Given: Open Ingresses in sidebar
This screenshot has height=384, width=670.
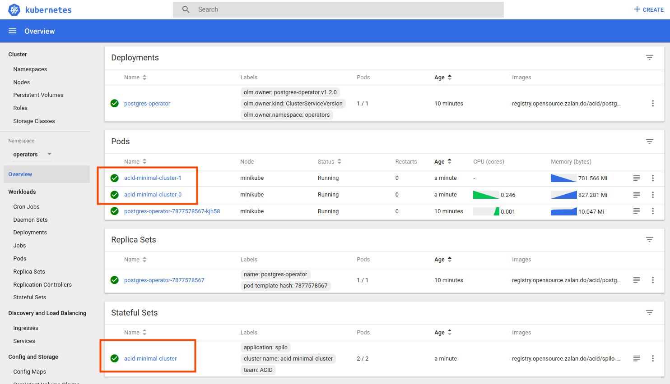Looking at the screenshot, I should 26,328.
